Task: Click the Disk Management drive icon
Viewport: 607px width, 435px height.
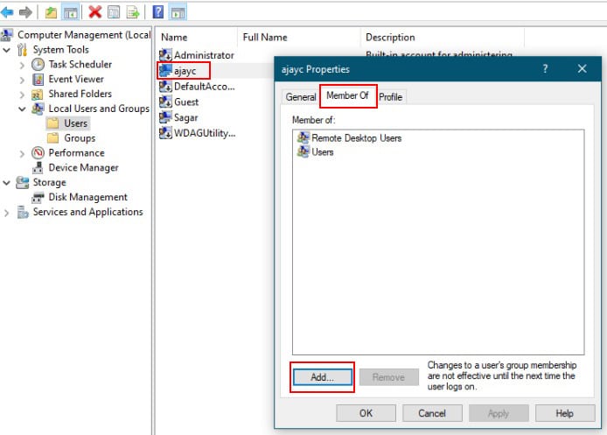Action: coord(38,197)
